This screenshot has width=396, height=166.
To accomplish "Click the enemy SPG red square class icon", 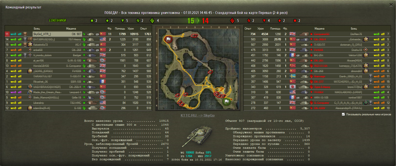I will pos(295,20).
